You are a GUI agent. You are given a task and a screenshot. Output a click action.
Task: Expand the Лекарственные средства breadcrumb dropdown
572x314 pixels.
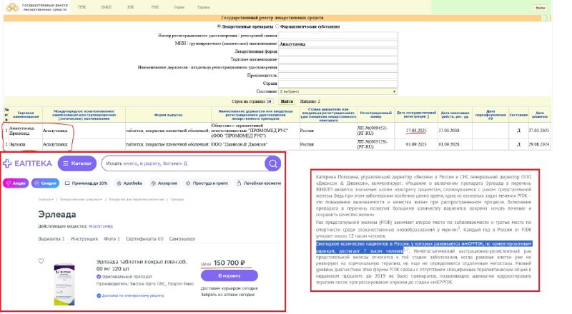[81, 200]
